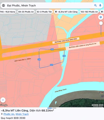
Task: Start voice search with microphone icon
Action: pyautogui.click(x=100, y=5)
